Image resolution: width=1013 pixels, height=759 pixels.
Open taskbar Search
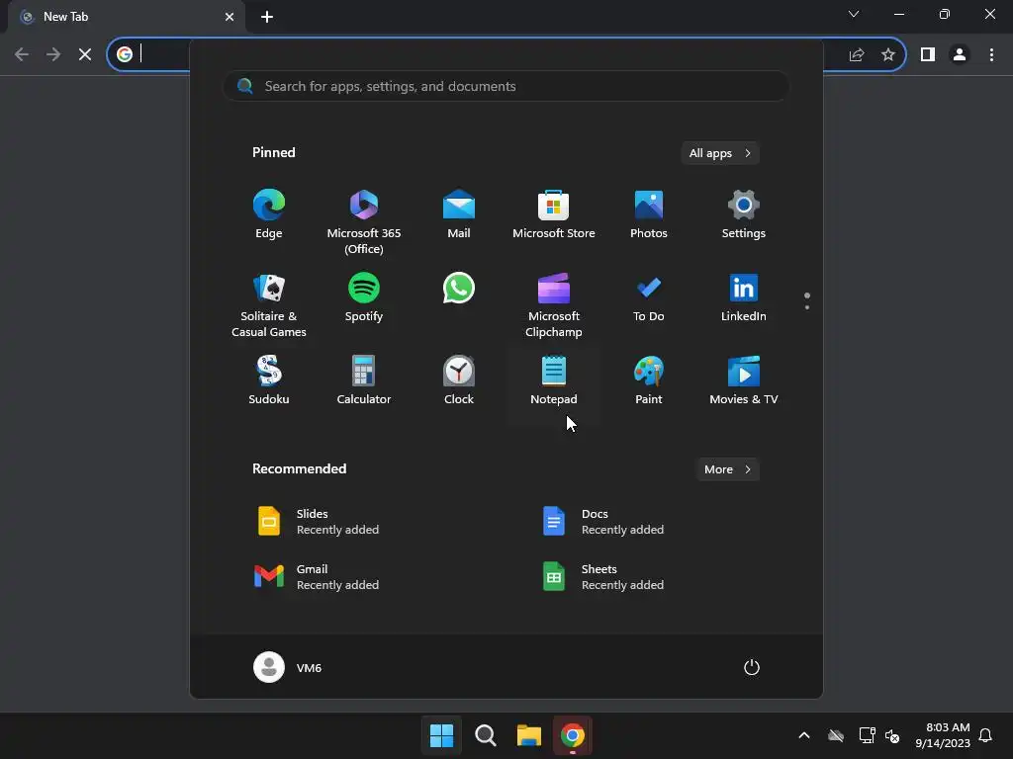click(x=485, y=735)
